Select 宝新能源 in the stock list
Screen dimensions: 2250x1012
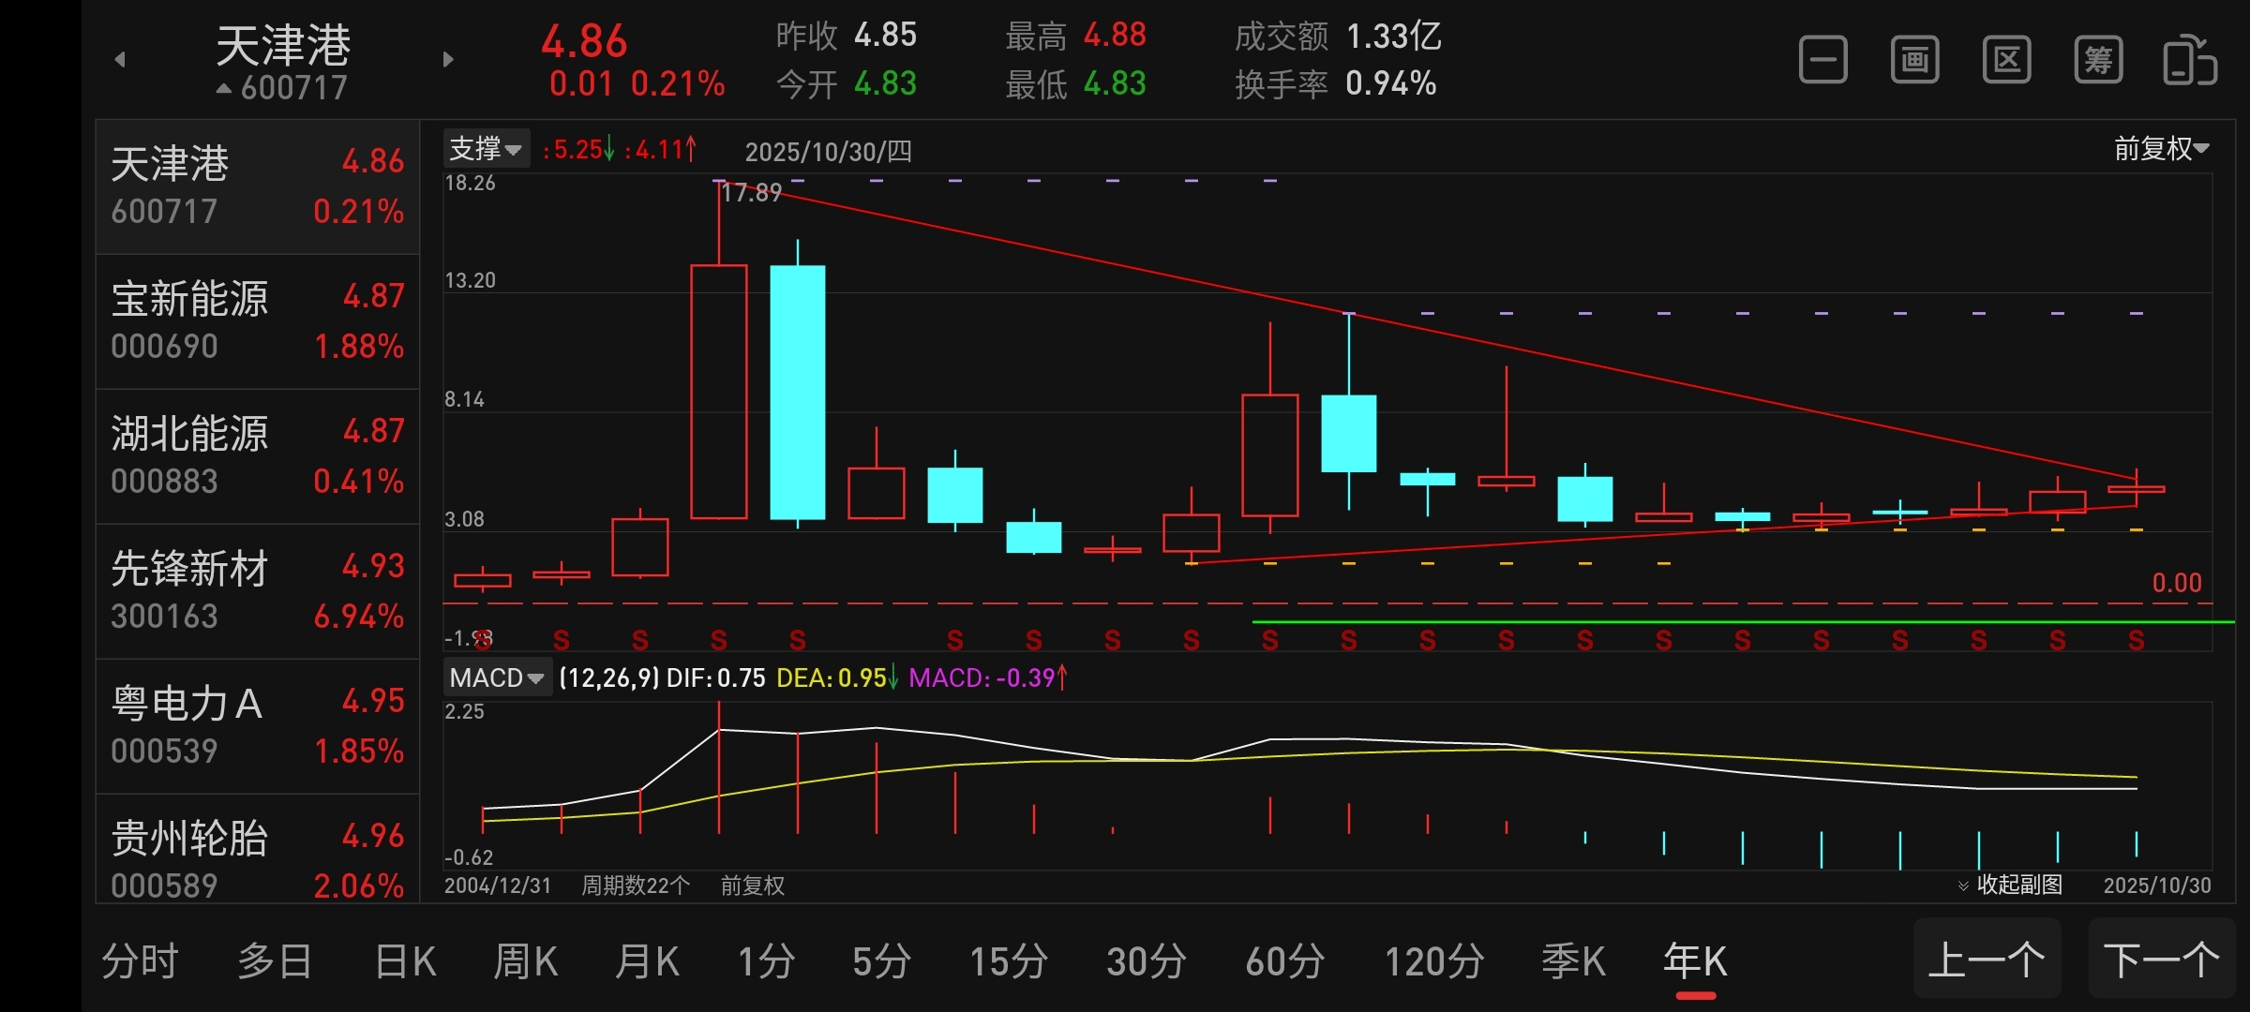point(257,321)
